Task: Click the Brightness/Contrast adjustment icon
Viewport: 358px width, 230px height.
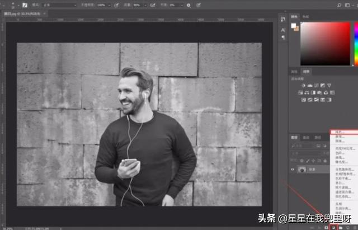Action: [x=303, y=85]
